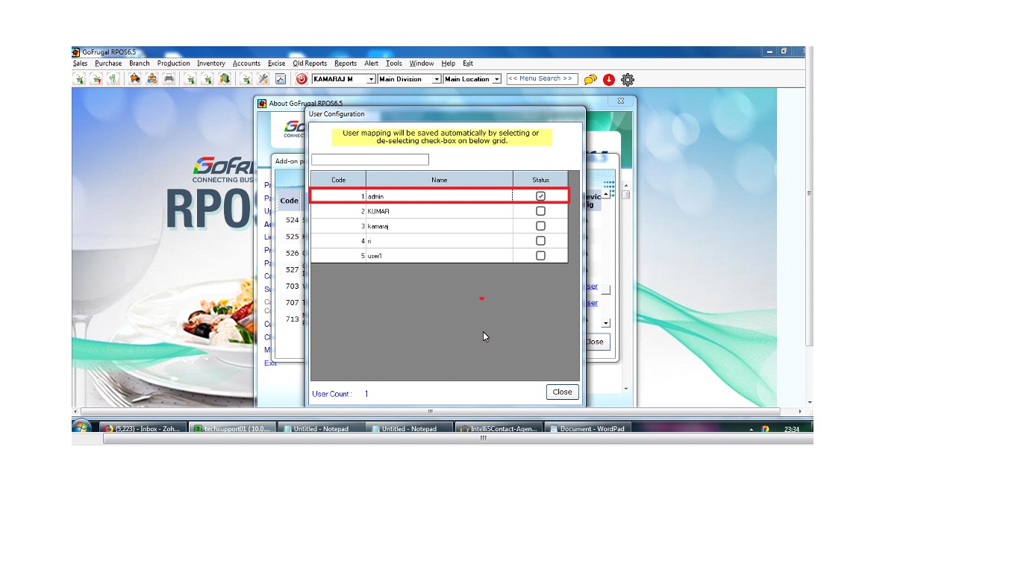Click scroll-down arrow in About window add-on list
This screenshot has width=1015, height=573.
pos(606,323)
